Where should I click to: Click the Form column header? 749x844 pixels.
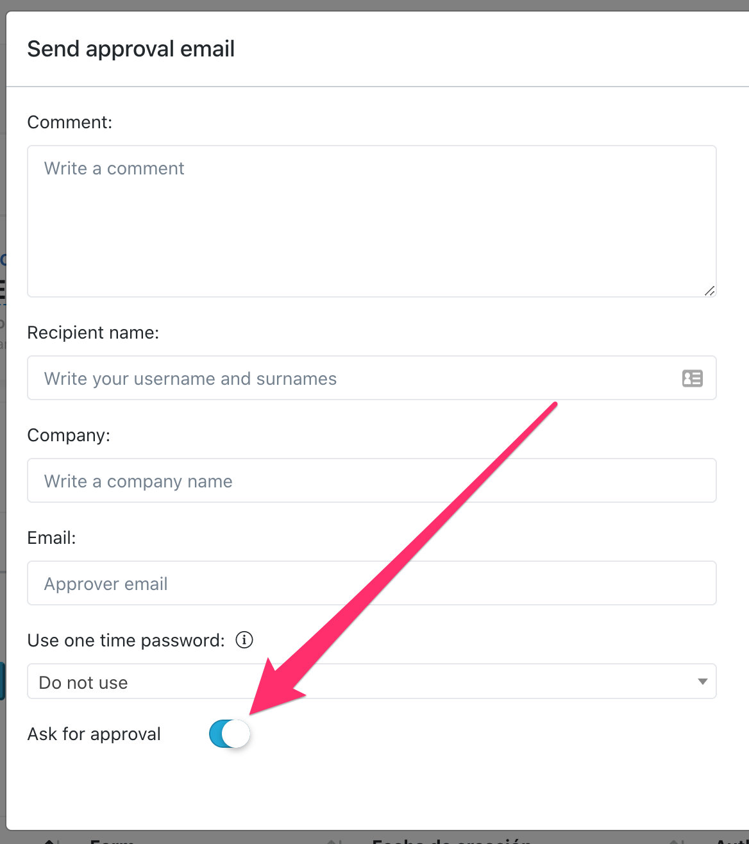[112, 840]
